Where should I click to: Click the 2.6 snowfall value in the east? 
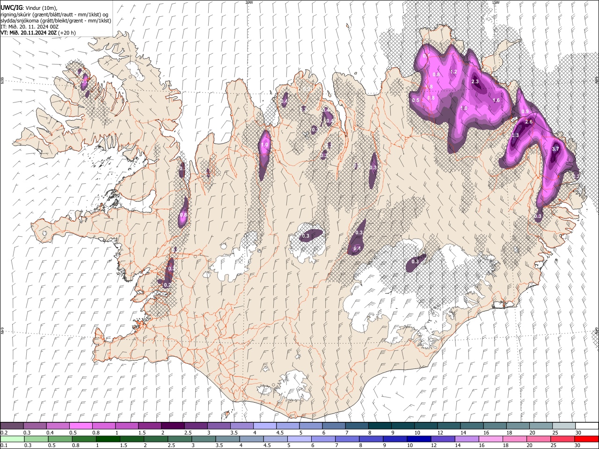pos(529,122)
